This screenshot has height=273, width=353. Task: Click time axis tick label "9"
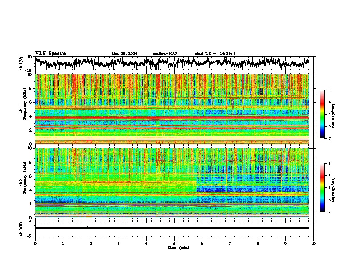pyautogui.click(x=285, y=244)
